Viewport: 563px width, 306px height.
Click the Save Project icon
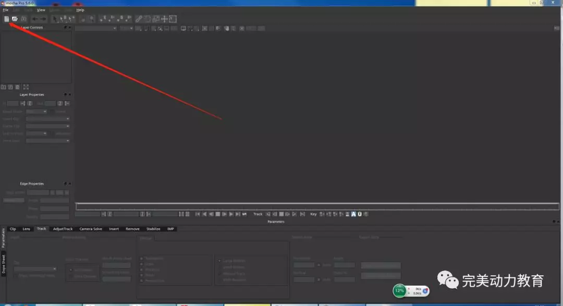pos(23,19)
